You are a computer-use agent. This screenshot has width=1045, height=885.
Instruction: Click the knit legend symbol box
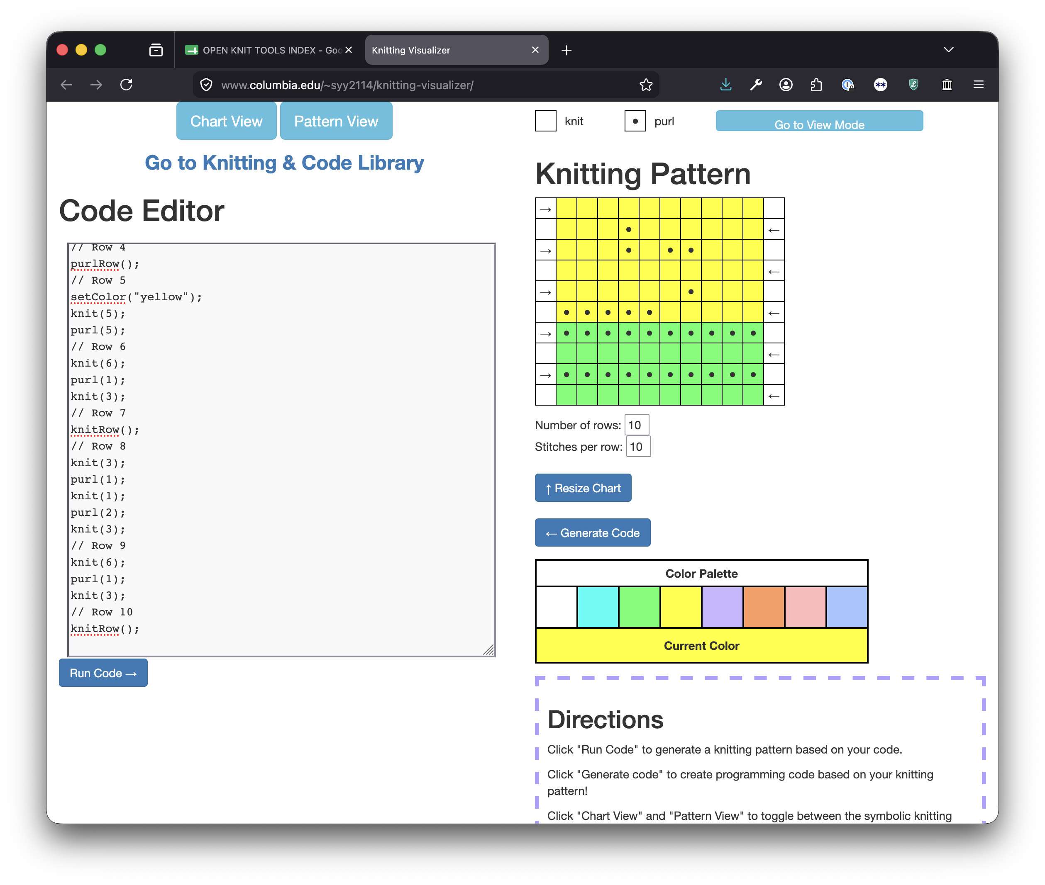coord(546,121)
